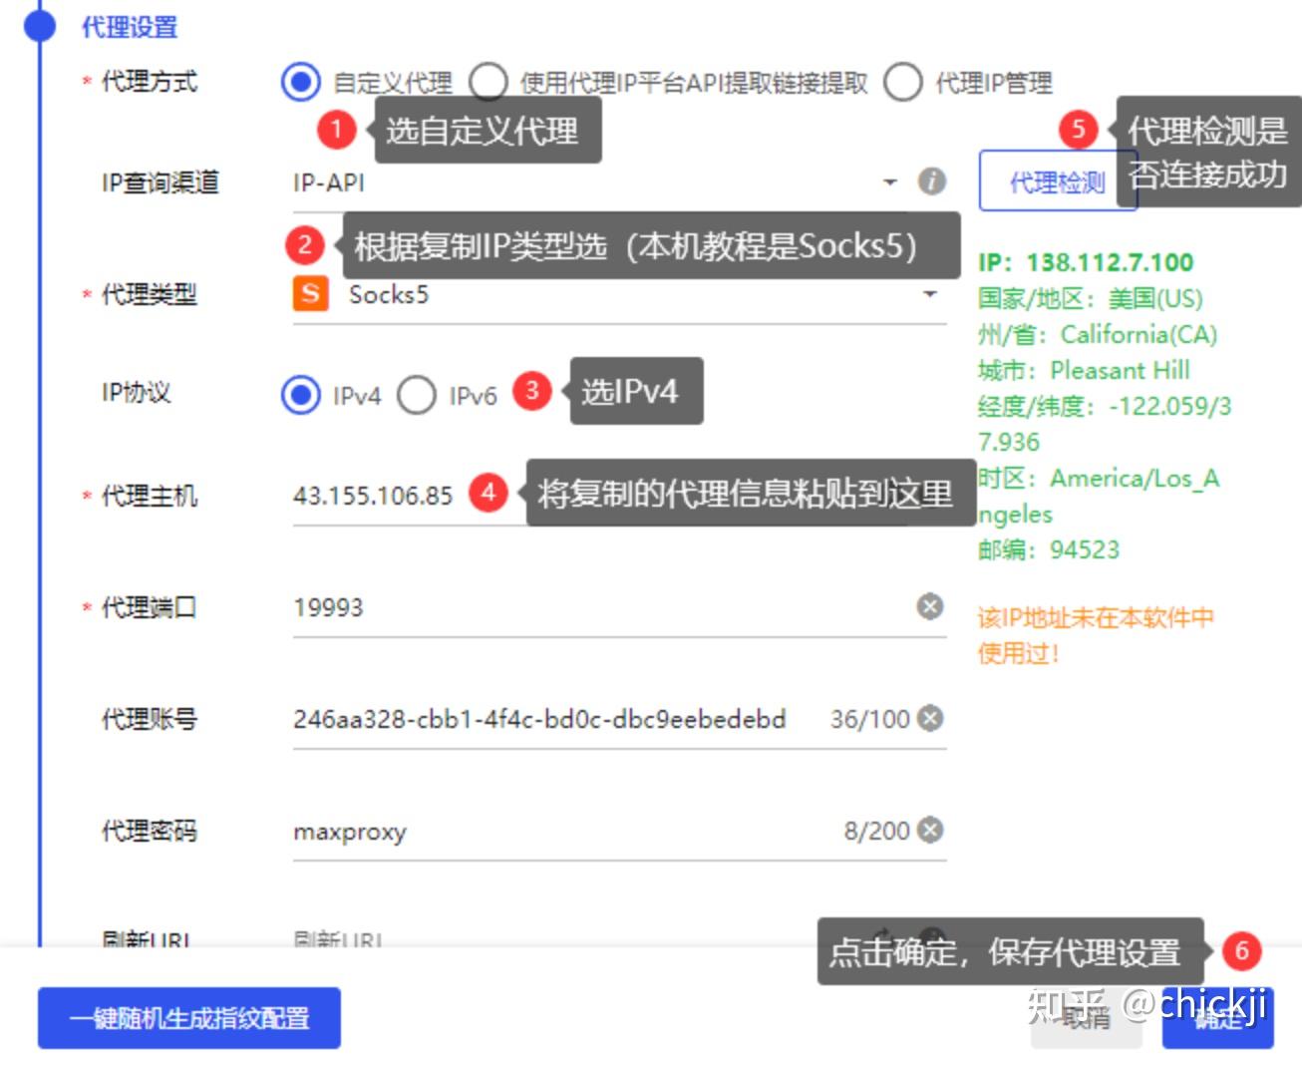The image size is (1302, 1065).
Task: Click the 代理主机 input field
Action: pyautogui.click(x=379, y=496)
